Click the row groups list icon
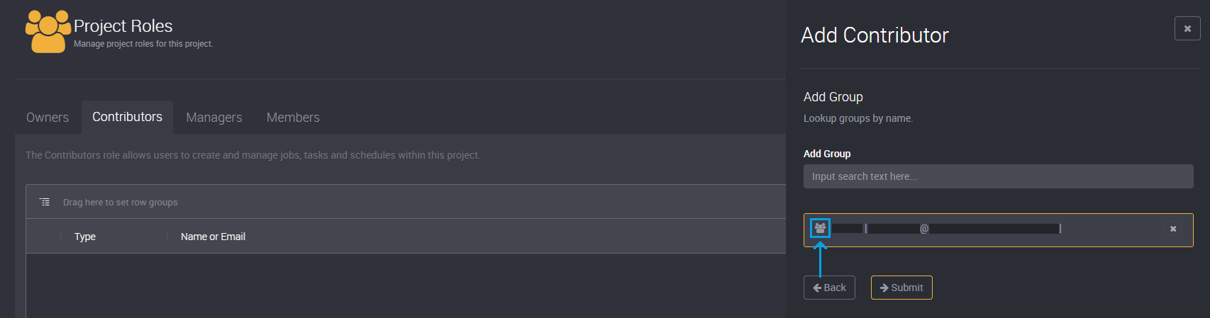Image resolution: width=1210 pixels, height=318 pixels. click(x=45, y=202)
